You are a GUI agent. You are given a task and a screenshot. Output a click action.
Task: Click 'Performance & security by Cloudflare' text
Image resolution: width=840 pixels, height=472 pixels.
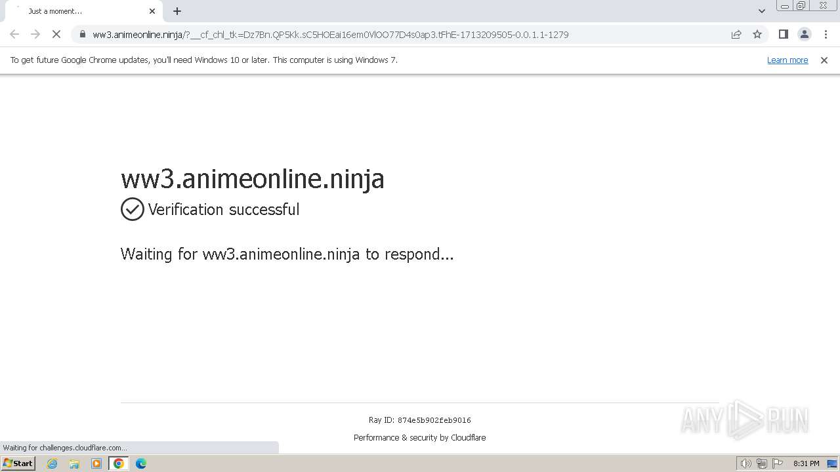point(420,437)
